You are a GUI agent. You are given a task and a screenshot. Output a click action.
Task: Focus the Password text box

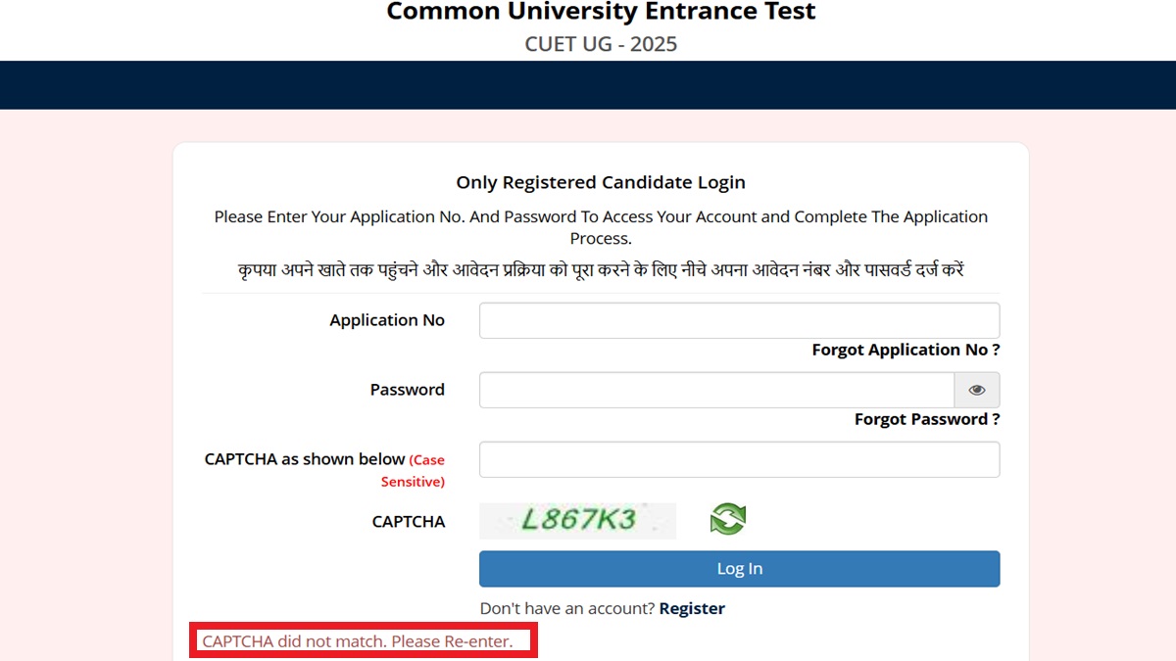(716, 390)
